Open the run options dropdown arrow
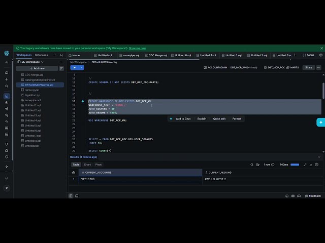Screen dimensions: 325x243 click(81, 67)
